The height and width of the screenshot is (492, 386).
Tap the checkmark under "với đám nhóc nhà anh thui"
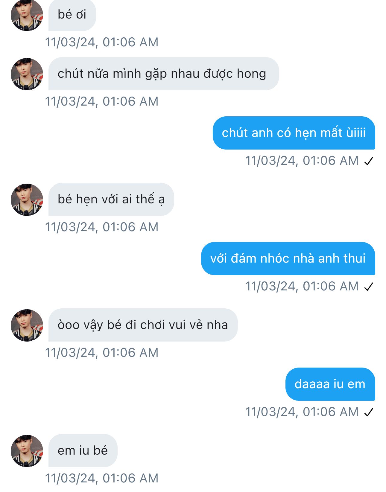[369, 287]
